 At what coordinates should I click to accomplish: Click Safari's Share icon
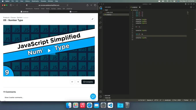tap(88, 5)
